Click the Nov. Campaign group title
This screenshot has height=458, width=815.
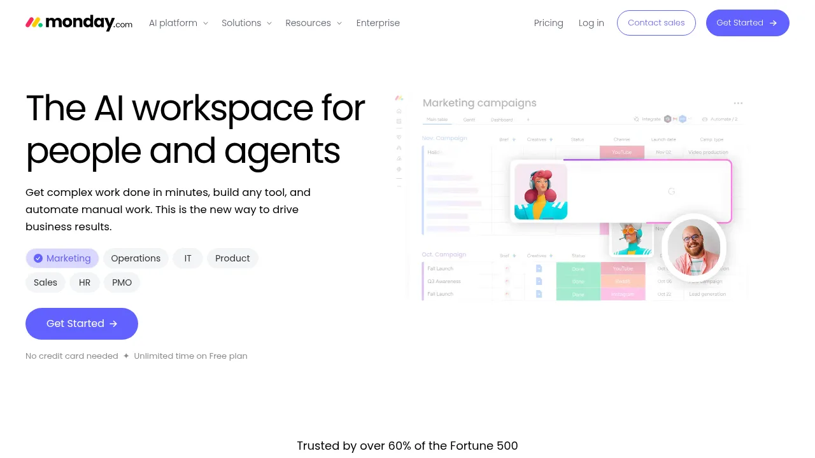point(444,138)
